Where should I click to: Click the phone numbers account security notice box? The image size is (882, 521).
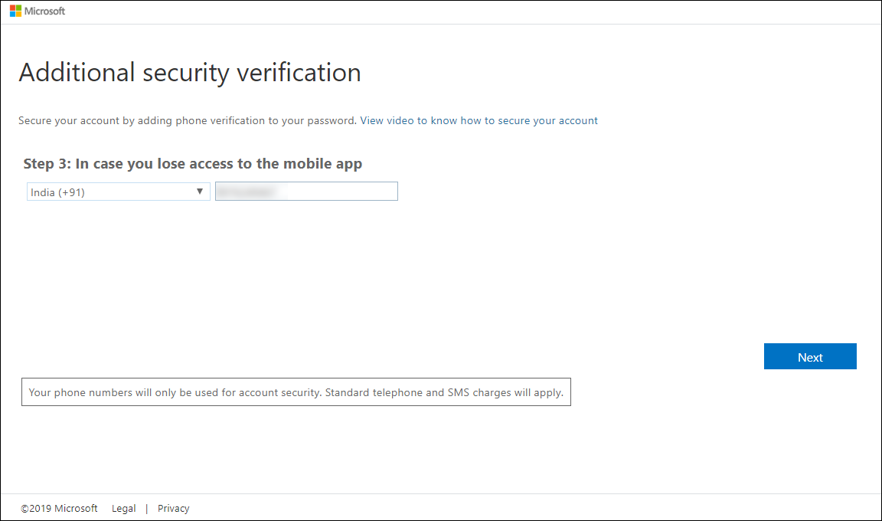(x=296, y=392)
